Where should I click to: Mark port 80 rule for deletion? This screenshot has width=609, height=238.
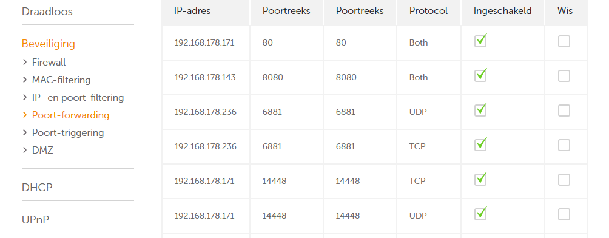pyautogui.click(x=564, y=41)
